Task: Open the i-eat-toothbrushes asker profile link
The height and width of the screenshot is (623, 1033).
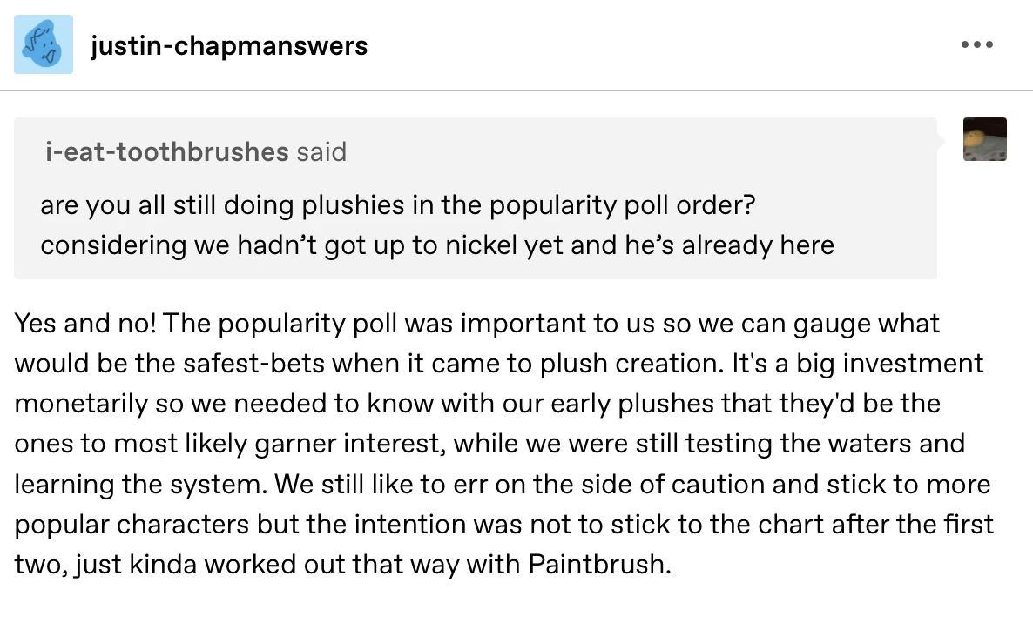Action: pyautogui.click(x=166, y=152)
